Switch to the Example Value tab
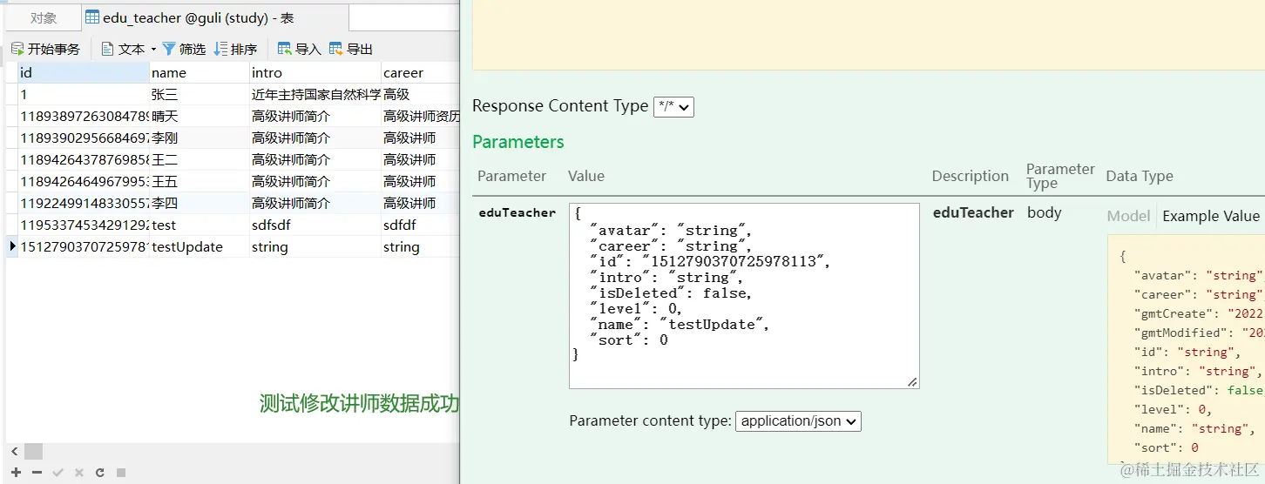 point(1211,216)
